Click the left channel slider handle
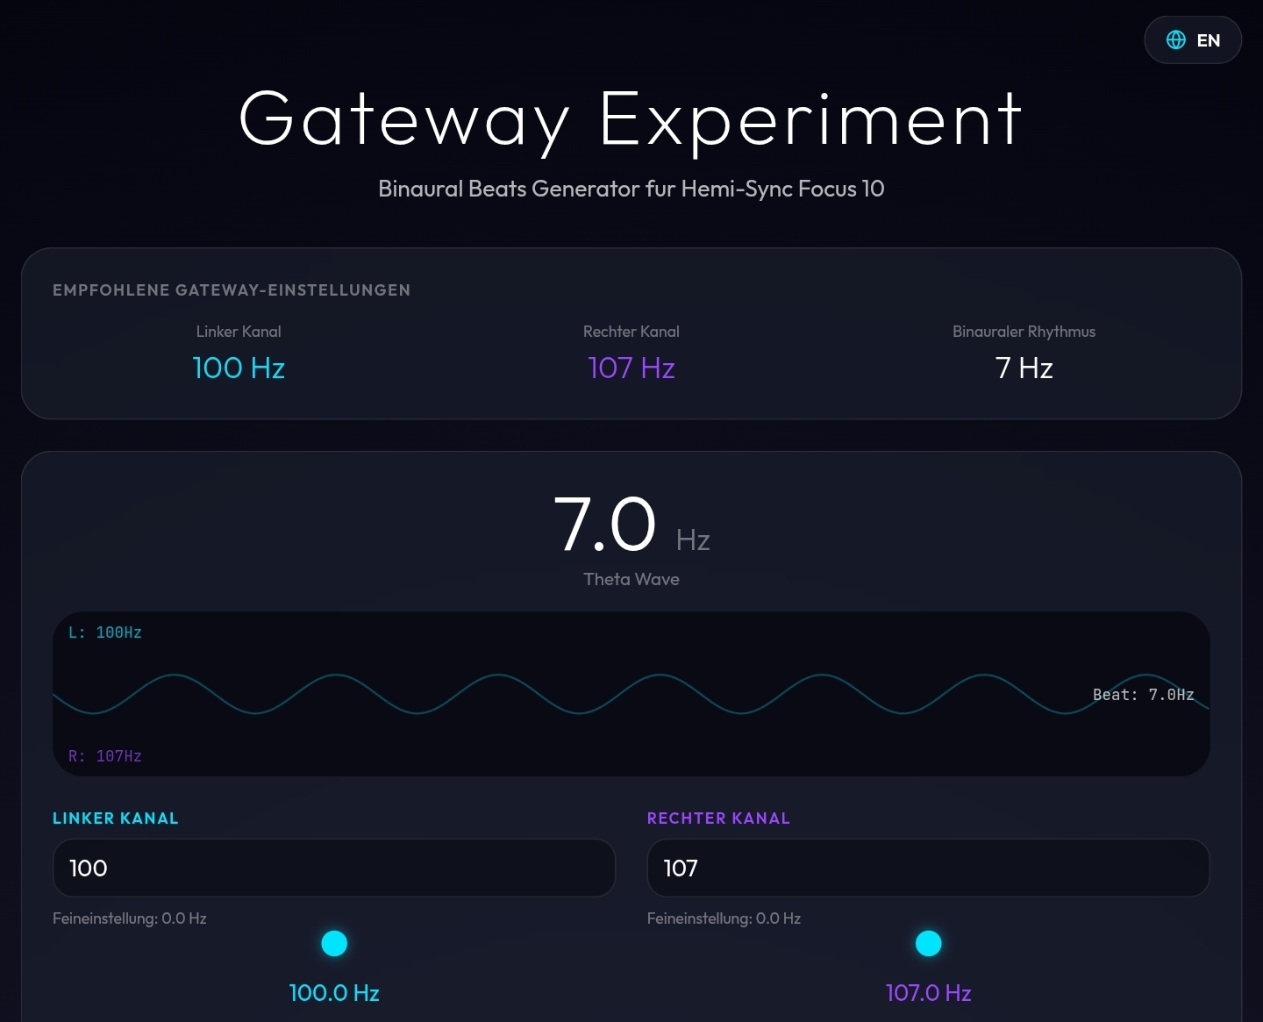1263x1022 pixels. [334, 944]
